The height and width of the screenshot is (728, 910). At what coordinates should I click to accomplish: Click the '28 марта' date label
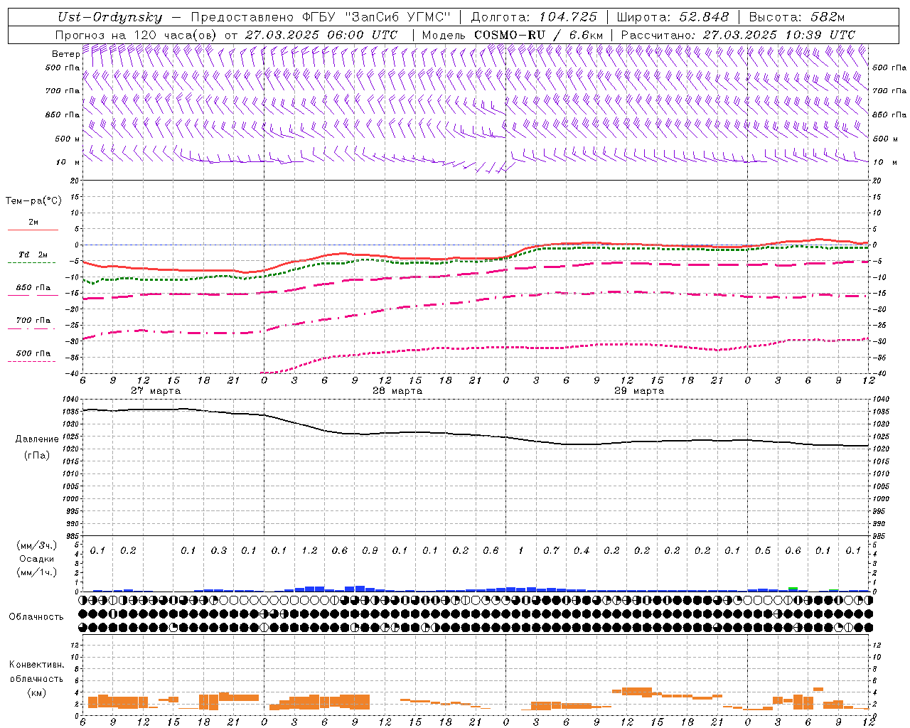tap(397, 391)
